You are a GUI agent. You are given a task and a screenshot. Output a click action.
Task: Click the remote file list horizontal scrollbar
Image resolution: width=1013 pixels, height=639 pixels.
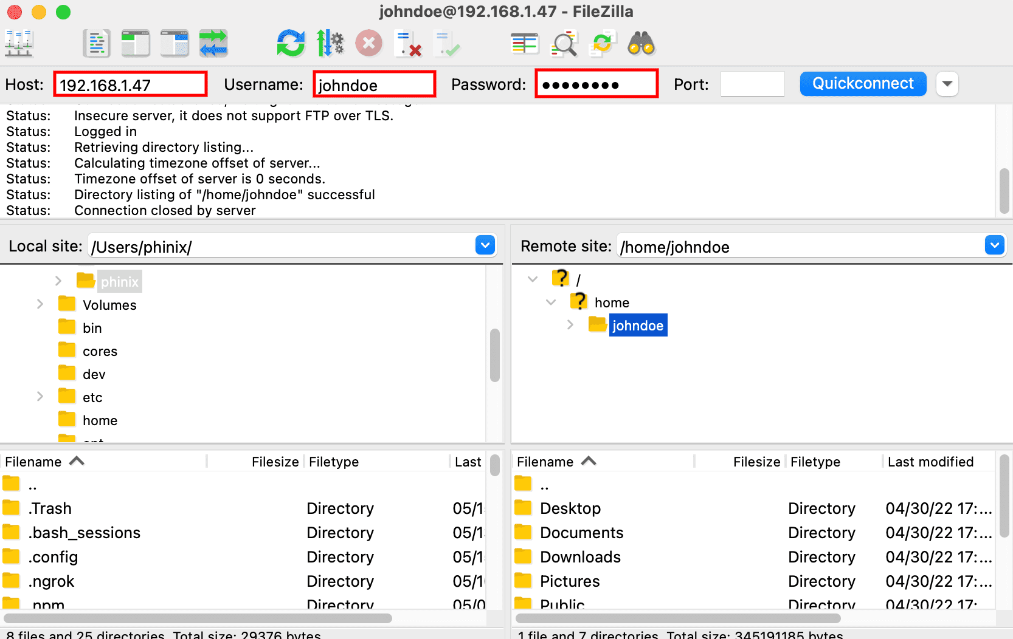pyautogui.click(x=677, y=618)
